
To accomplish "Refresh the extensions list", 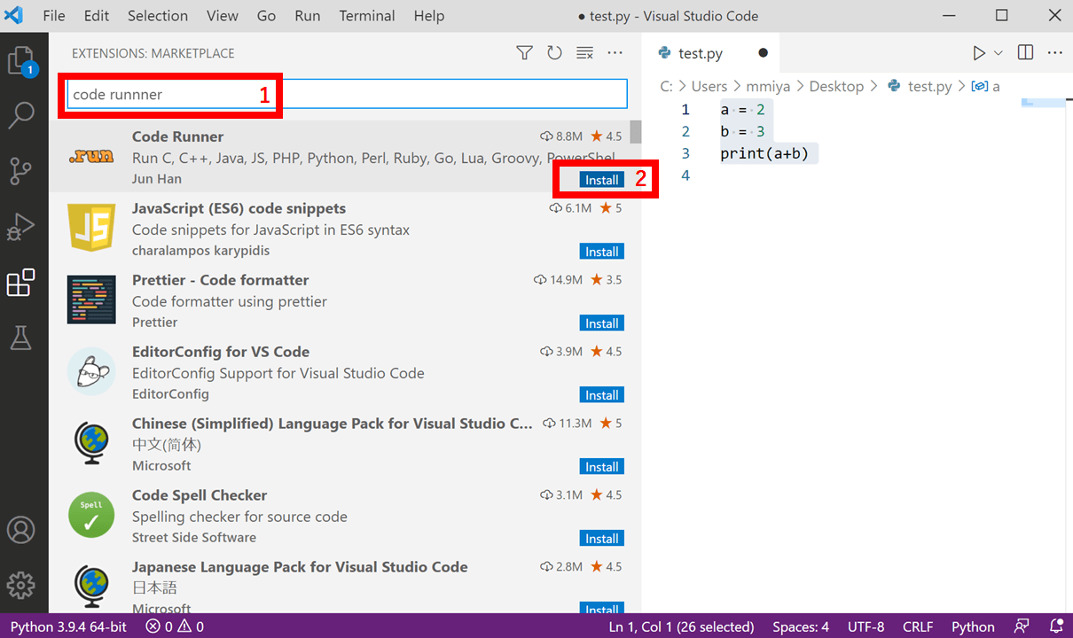I will point(555,53).
